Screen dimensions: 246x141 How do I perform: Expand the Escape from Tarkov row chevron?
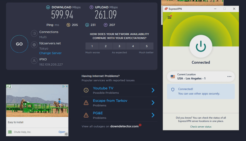point(153,103)
